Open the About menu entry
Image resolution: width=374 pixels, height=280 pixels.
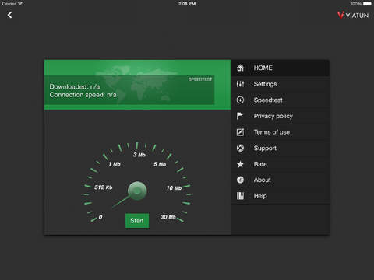(x=280, y=180)
